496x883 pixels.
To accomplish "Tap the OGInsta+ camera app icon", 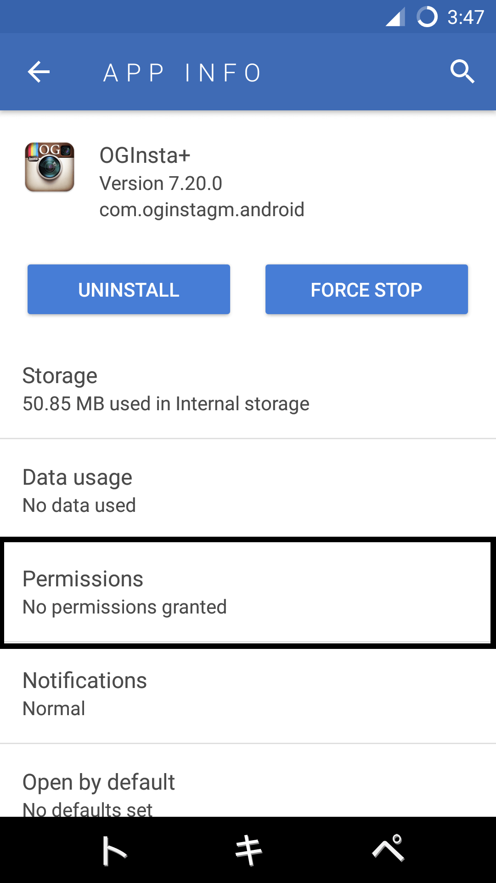I will click(50, 167).
